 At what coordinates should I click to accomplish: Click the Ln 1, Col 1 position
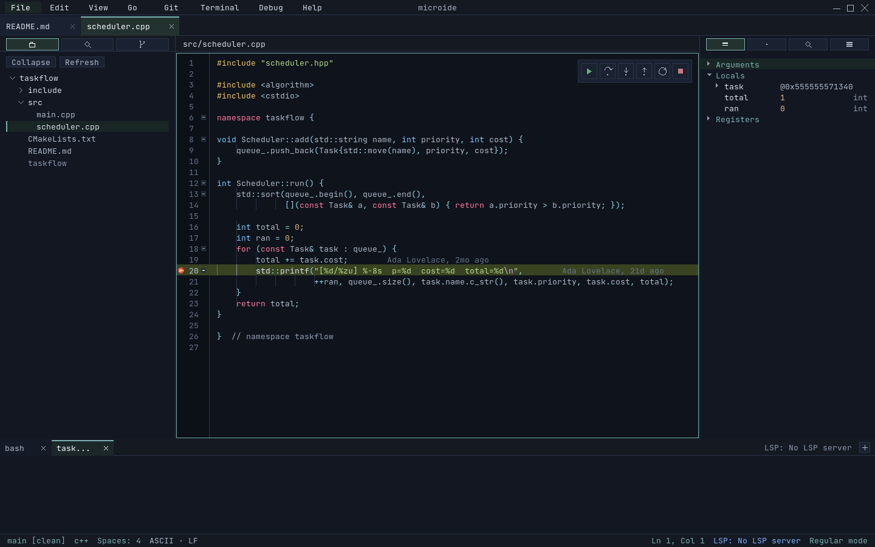pyautogui.click(x=678, y=541)
